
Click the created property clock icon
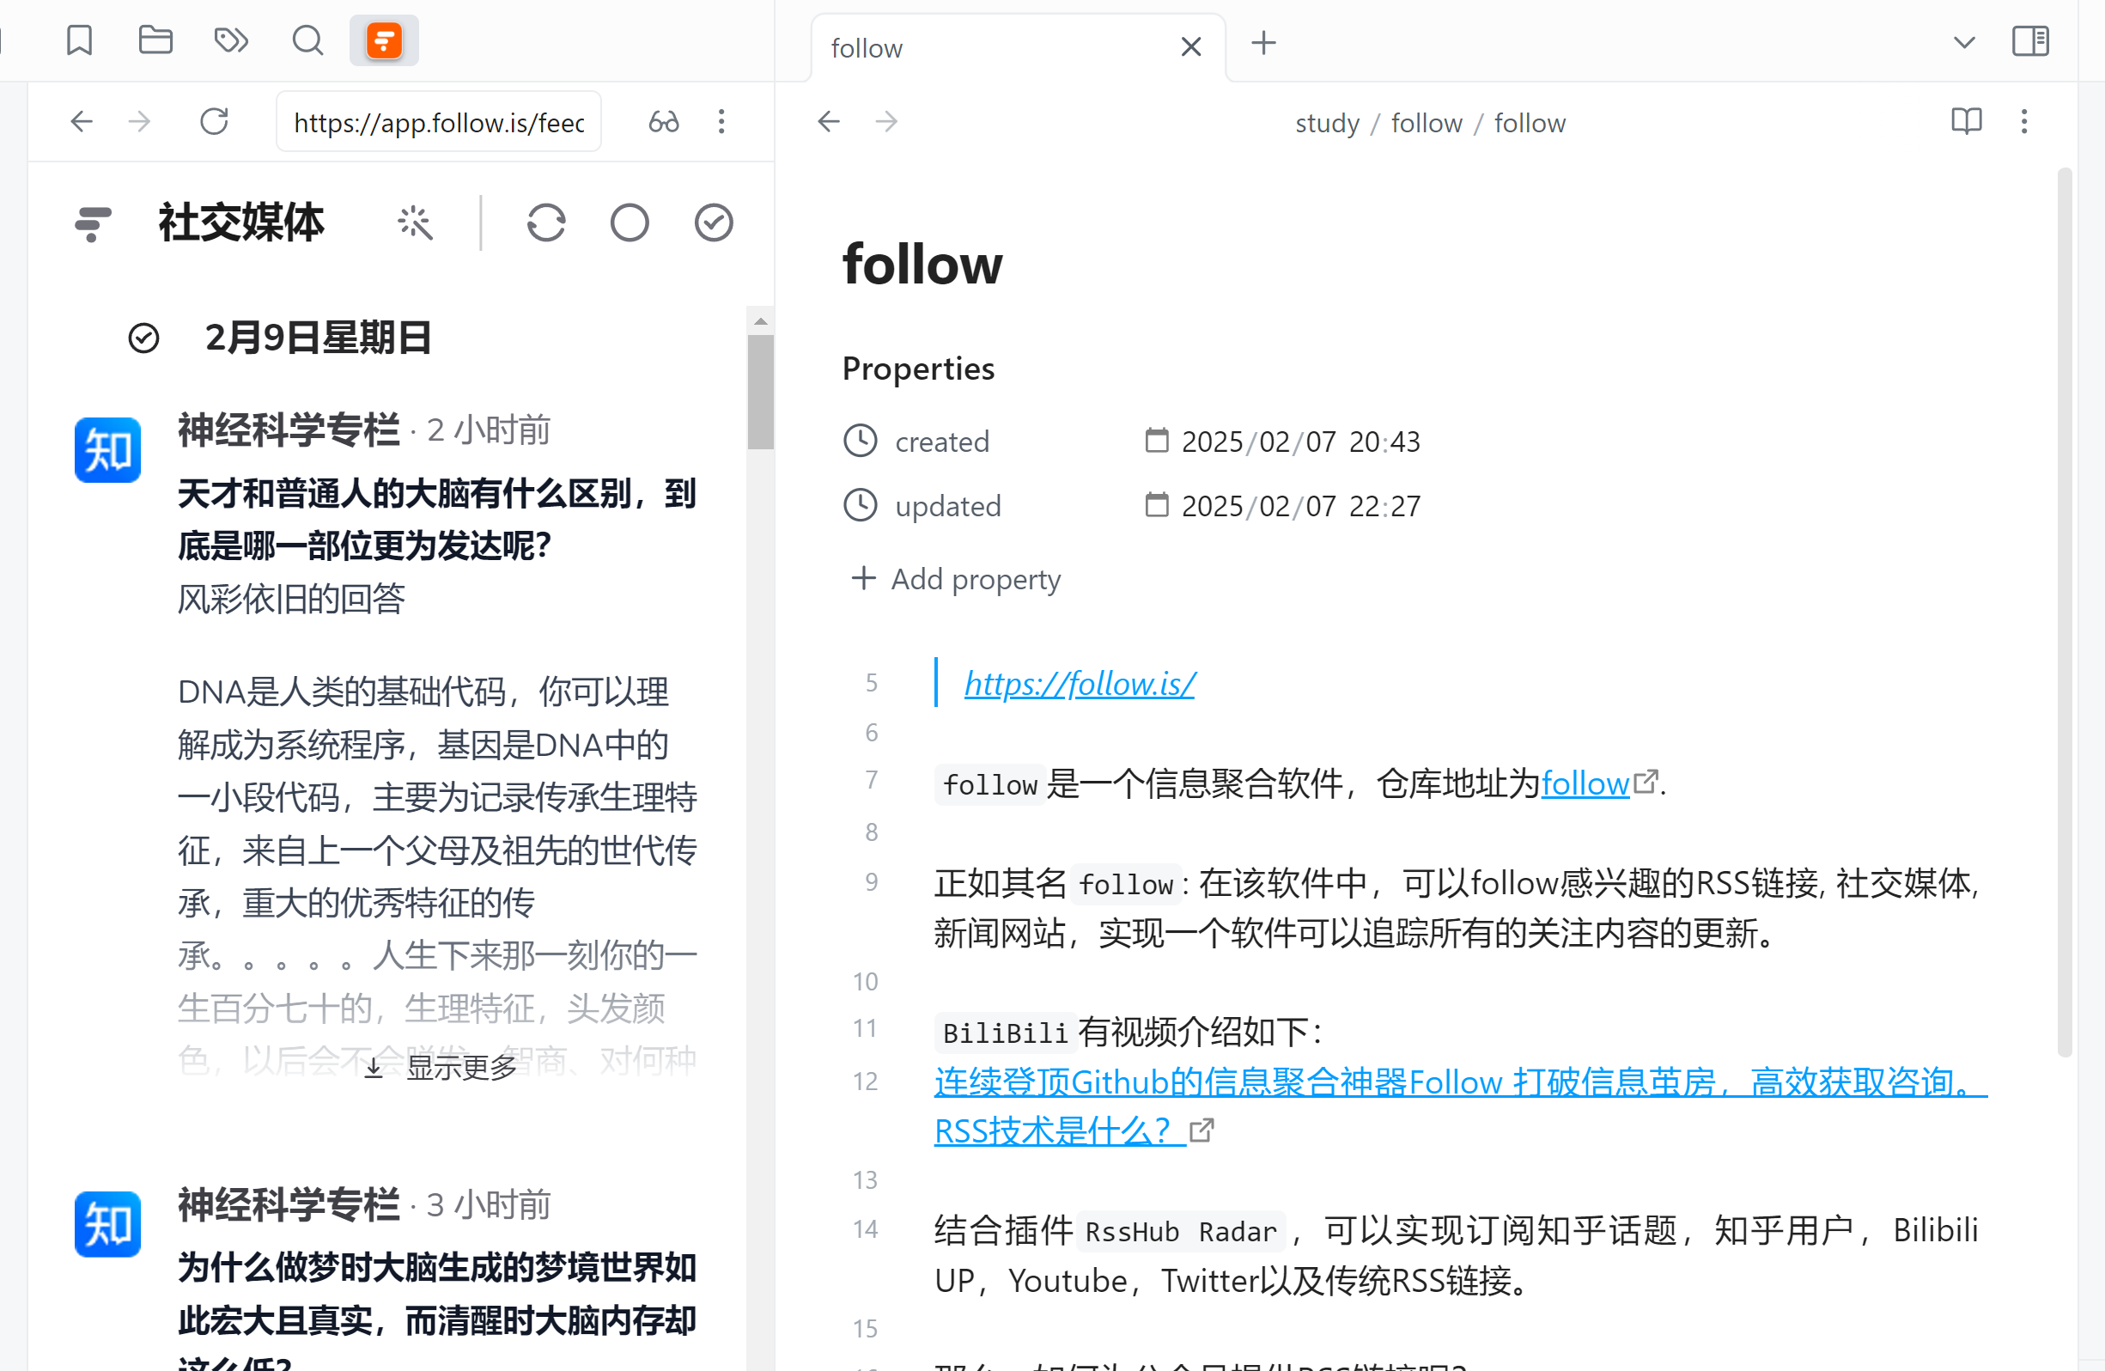860,441
